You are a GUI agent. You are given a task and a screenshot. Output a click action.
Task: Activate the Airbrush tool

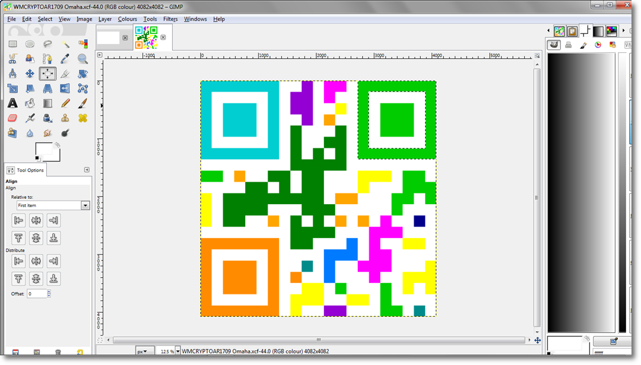(x=30, y=118)
